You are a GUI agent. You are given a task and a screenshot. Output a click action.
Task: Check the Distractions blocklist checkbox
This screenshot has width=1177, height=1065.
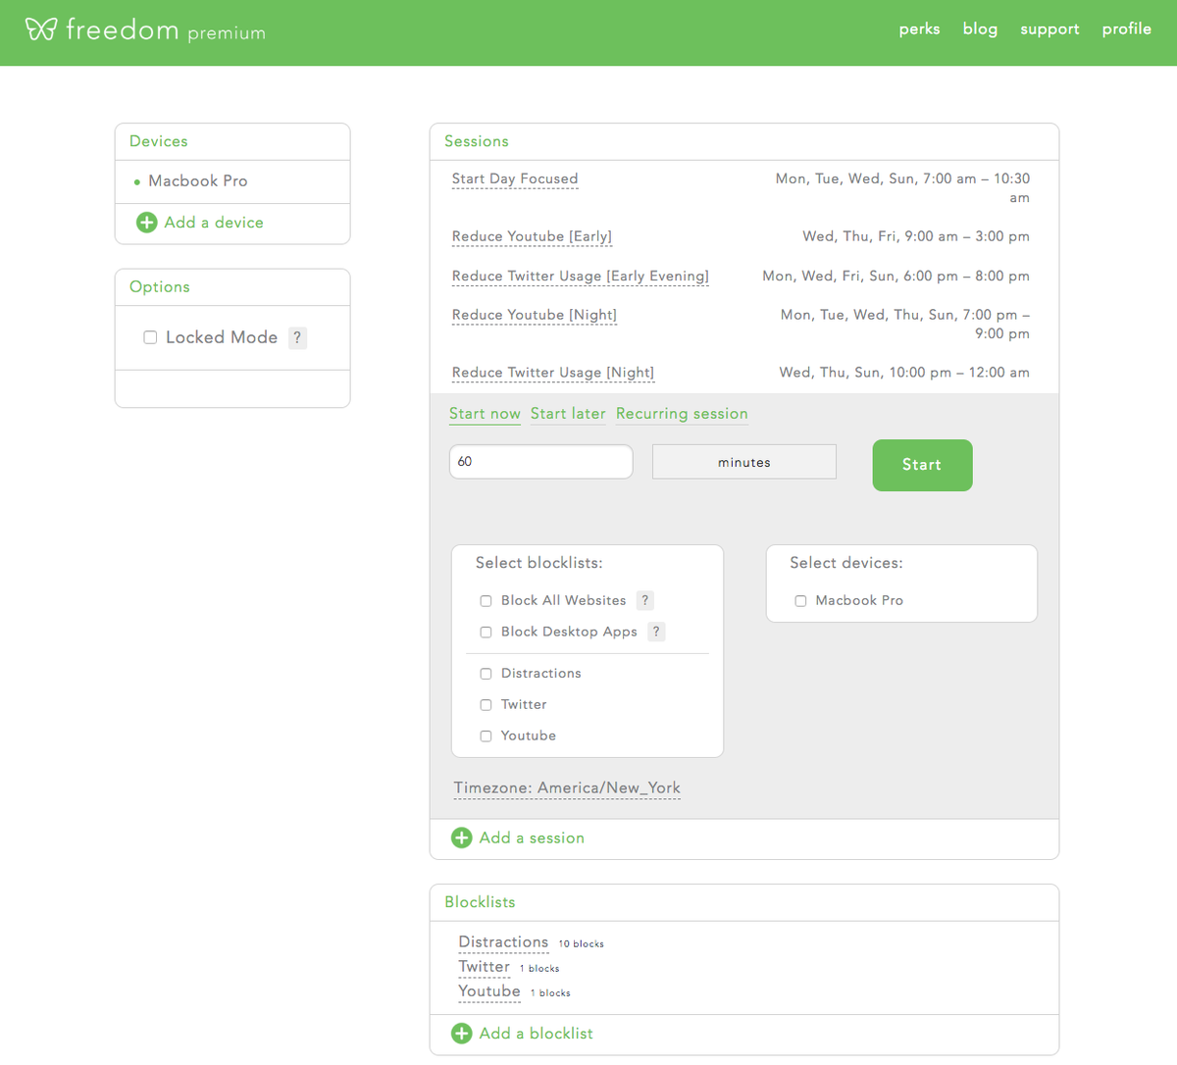point(486,674)
